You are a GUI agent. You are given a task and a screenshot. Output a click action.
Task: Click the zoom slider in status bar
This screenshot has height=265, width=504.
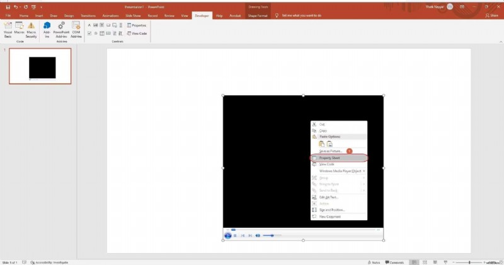click(469, 262)
